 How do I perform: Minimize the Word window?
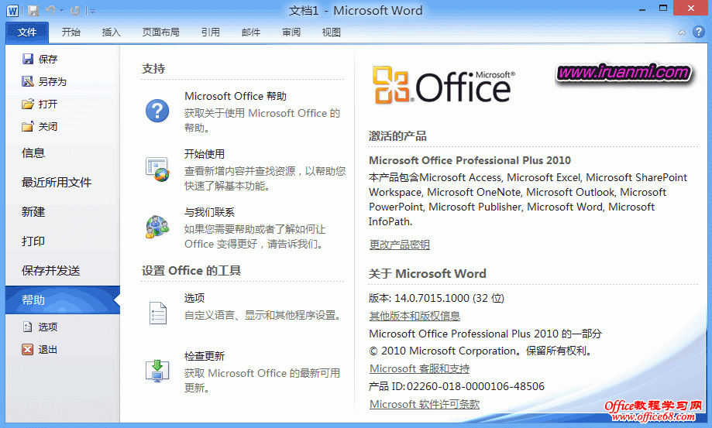(642, 9)
